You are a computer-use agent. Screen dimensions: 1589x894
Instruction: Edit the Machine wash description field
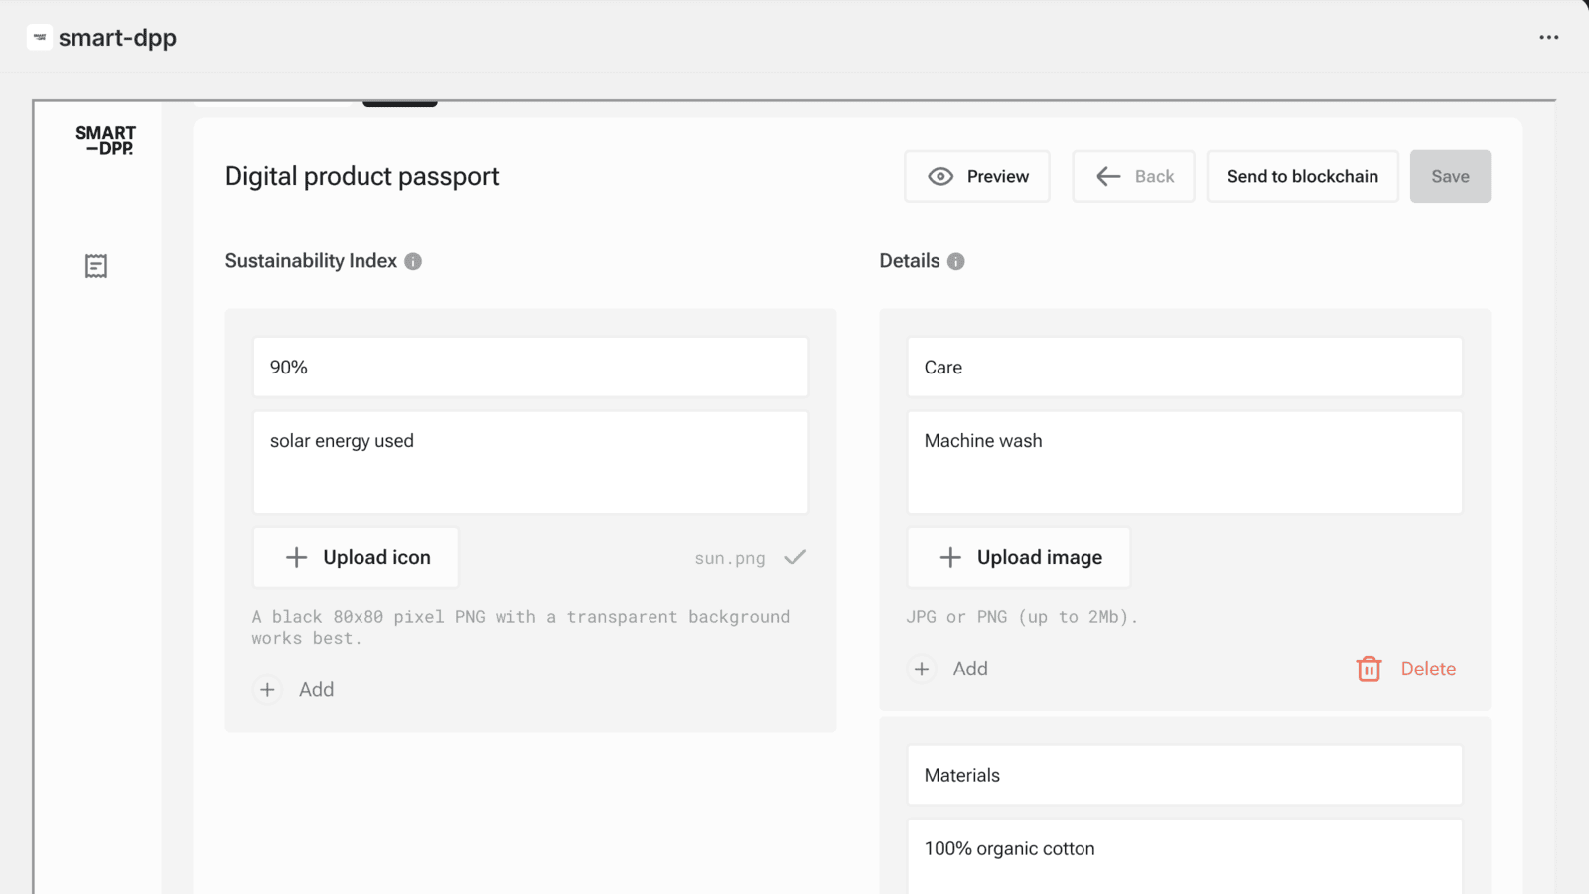1185,462
